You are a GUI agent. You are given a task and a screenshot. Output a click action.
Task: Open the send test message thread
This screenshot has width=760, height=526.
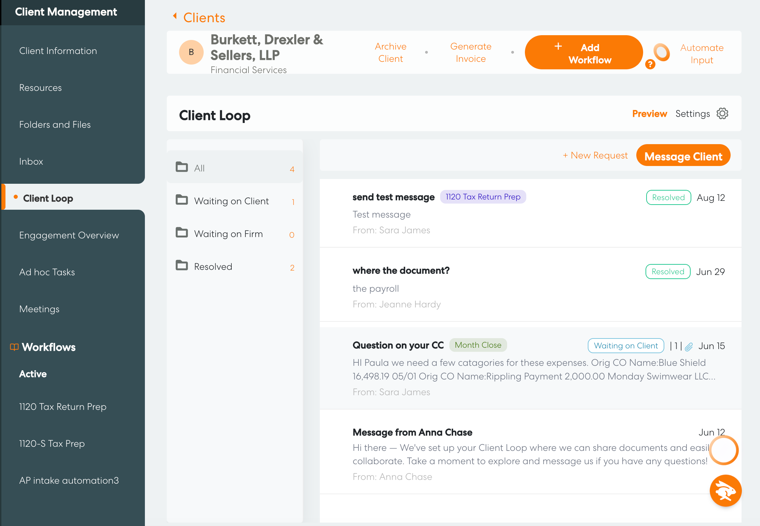tap(530, 213)
